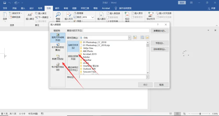219x116 pixels.
Task: Click 下一条脚注 button
Action: pos(42,17)
